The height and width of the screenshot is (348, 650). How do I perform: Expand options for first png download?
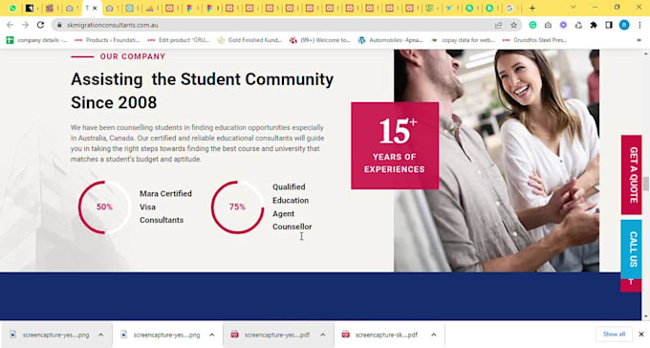point(101,335)
